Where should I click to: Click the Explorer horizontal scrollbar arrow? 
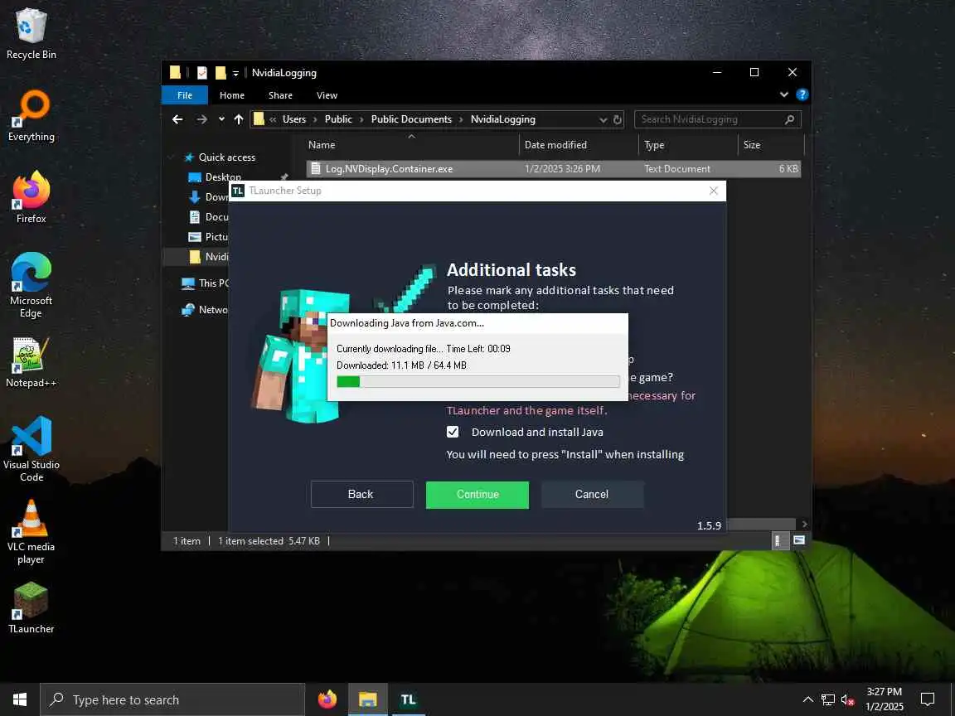tap(804, 525)
